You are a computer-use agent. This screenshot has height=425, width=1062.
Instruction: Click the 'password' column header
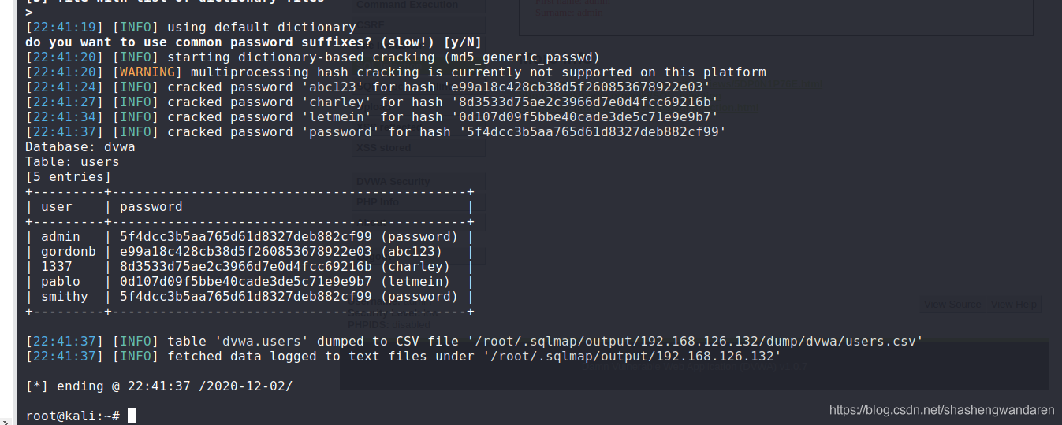151,207
